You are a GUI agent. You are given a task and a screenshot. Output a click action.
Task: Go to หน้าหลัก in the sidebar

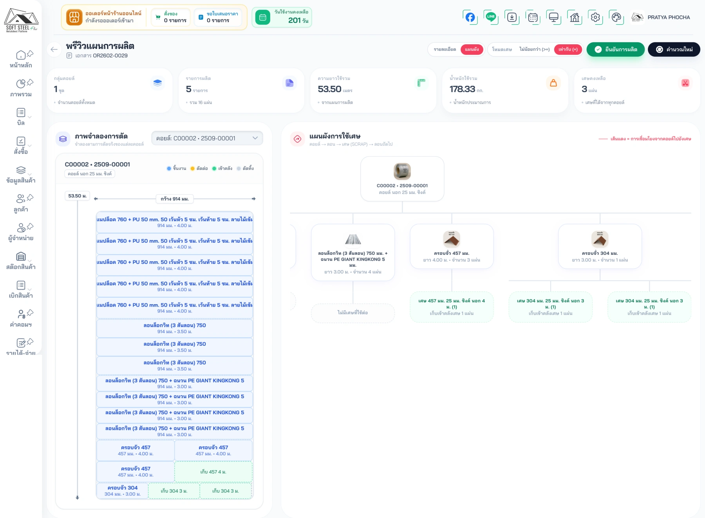pos(21,60)
